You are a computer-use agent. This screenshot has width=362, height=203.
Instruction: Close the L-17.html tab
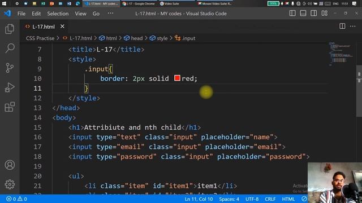click(x=62, y=27)
